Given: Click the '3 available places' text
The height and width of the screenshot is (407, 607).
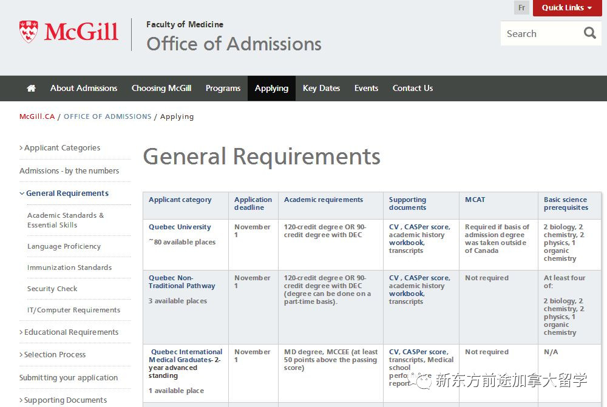Looking at the screenshot, I should coord(178,301).
